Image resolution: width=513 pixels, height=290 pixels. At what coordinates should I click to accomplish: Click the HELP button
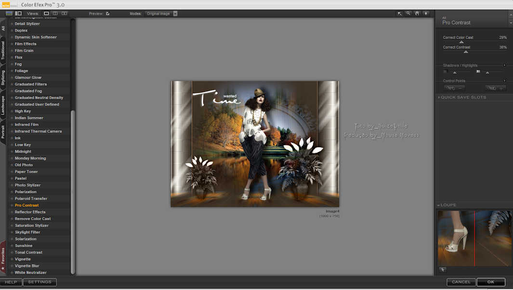click(11, 282)
